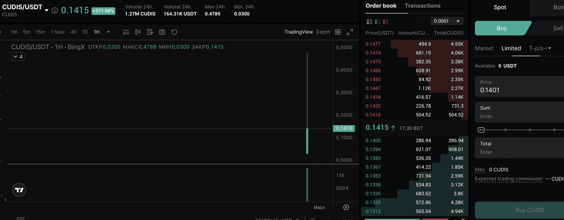Viewport: 564px width, 220px height.
Task: Click bid price 0.1394 row
Action: (415, 150)
